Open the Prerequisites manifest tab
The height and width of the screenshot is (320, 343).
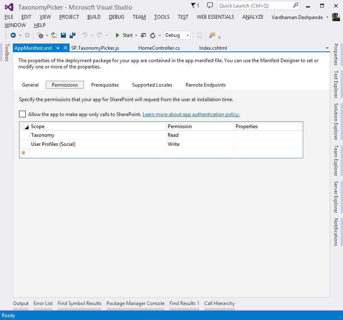pyautogui.click(x=105, y=85)
